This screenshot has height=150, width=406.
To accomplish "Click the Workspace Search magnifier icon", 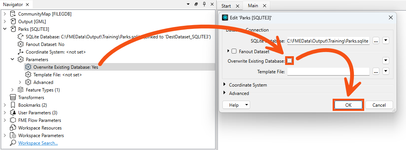I will (13, 143).
